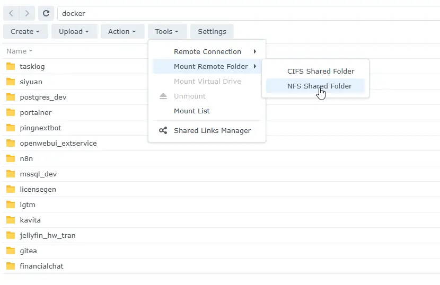Viewport: 440px width, 285px height.
Task: Click the docker path input field
Action: coord(244,13)
